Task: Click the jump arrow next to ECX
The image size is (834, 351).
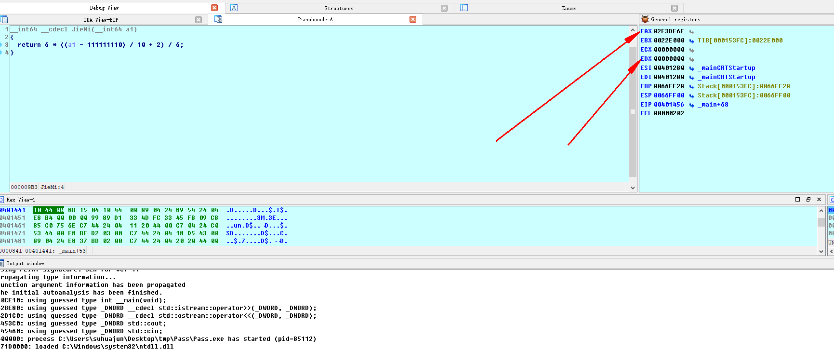Action: click(692, 50)
